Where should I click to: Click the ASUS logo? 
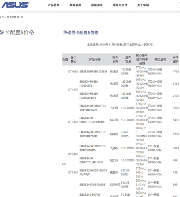coord(15,5)
